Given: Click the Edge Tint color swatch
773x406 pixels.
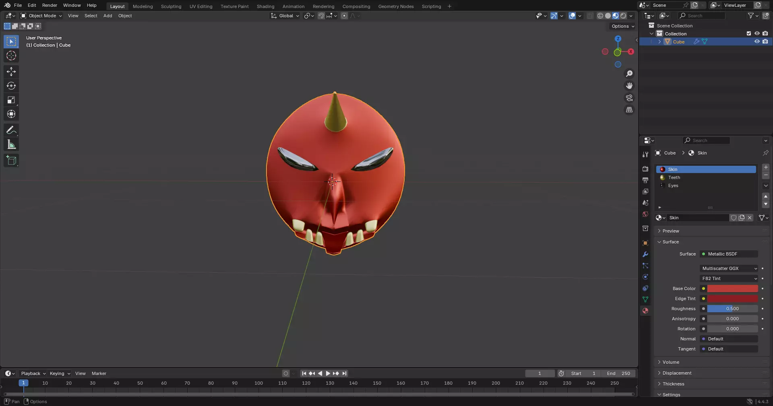Looking at the screenshot, I should click(732, 299).
